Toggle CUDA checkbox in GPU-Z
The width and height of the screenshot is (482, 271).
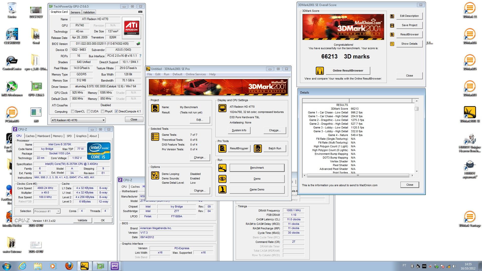pos(88,111)
